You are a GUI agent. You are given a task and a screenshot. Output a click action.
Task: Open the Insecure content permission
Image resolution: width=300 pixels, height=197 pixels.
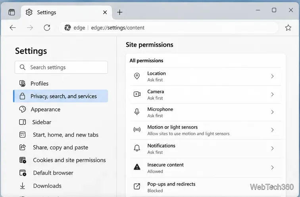(x=205, y=168)
